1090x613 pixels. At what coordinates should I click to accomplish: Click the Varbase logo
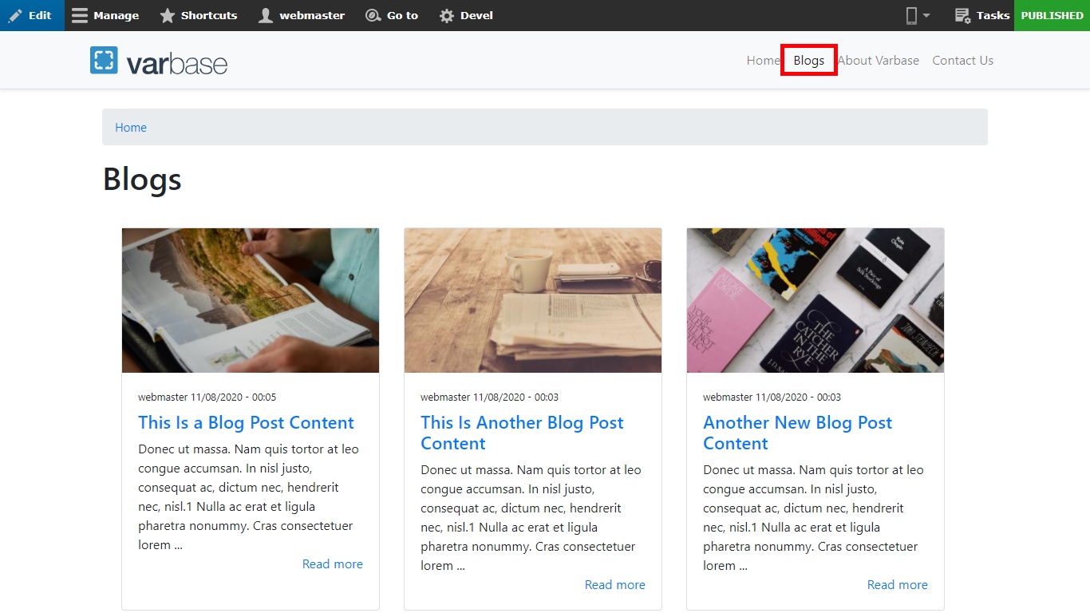(x=159, y=61)
